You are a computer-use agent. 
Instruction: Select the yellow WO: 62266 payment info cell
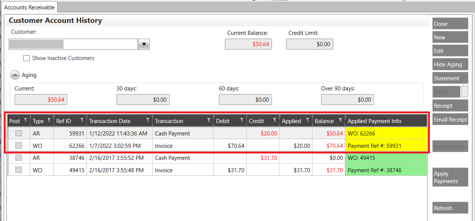coord(385,133)
